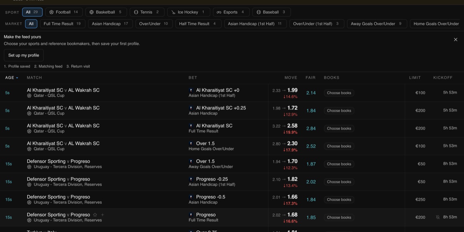This screenshot has width=464, height=232.
Task: Star the Defensor Sporting v Progreso Full Time Result match
Action: pos(95,215)
